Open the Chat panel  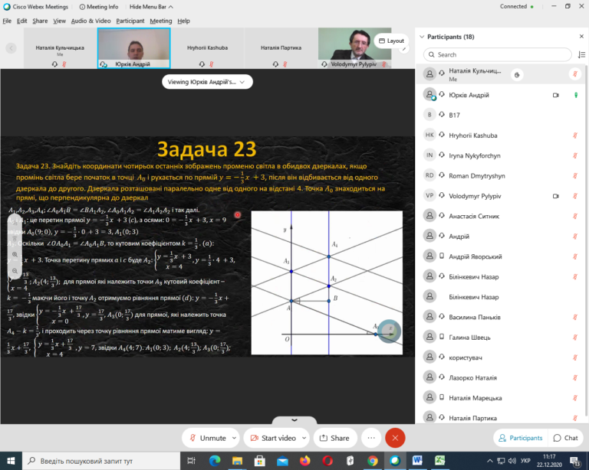coord(566,438)
